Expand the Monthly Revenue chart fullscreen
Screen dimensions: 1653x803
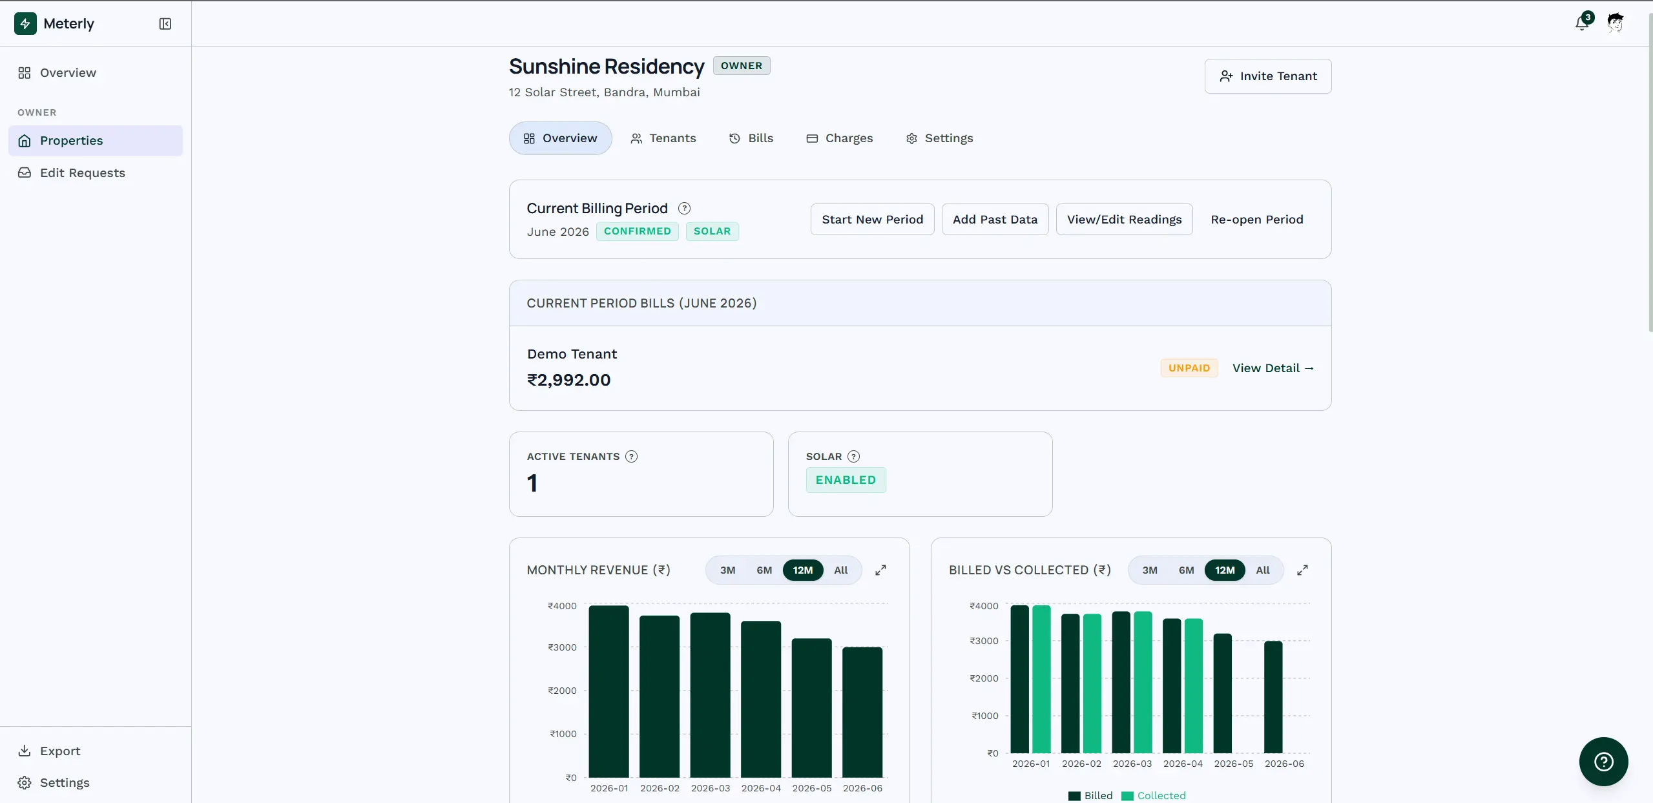click(x=880, y=570)
